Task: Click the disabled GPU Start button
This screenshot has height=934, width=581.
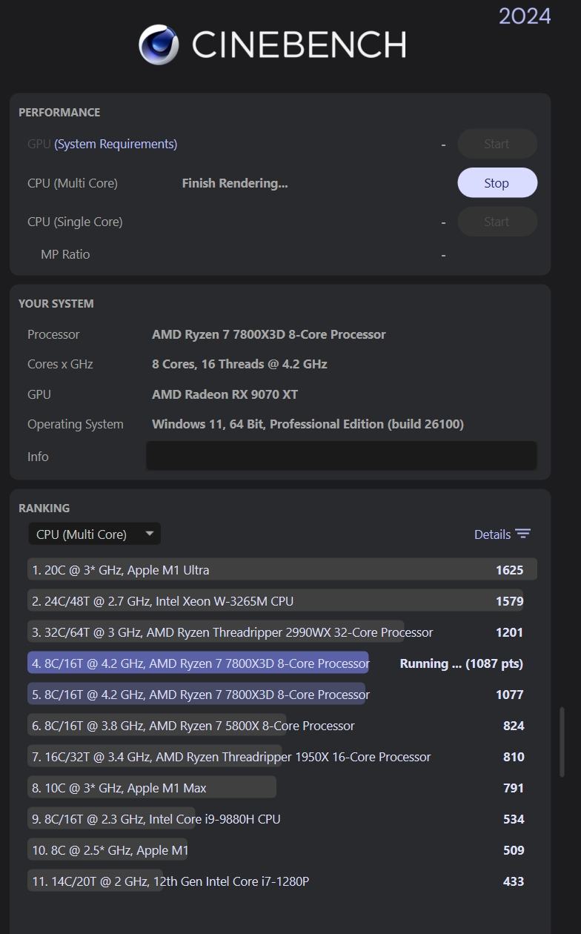Action: [x=497, y=144]
